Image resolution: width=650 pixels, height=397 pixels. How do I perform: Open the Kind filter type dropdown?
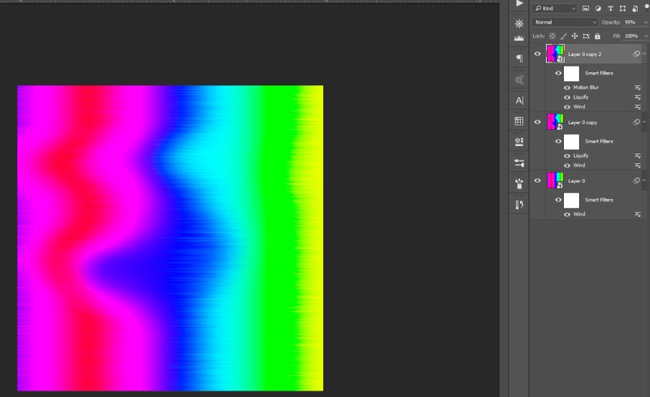pos(555,8)
